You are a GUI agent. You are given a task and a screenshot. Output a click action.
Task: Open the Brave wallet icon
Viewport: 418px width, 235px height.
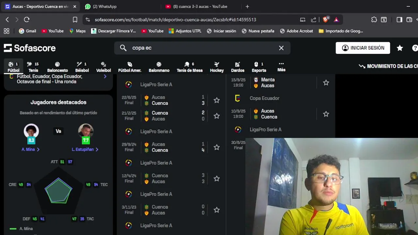click(409, 20)
